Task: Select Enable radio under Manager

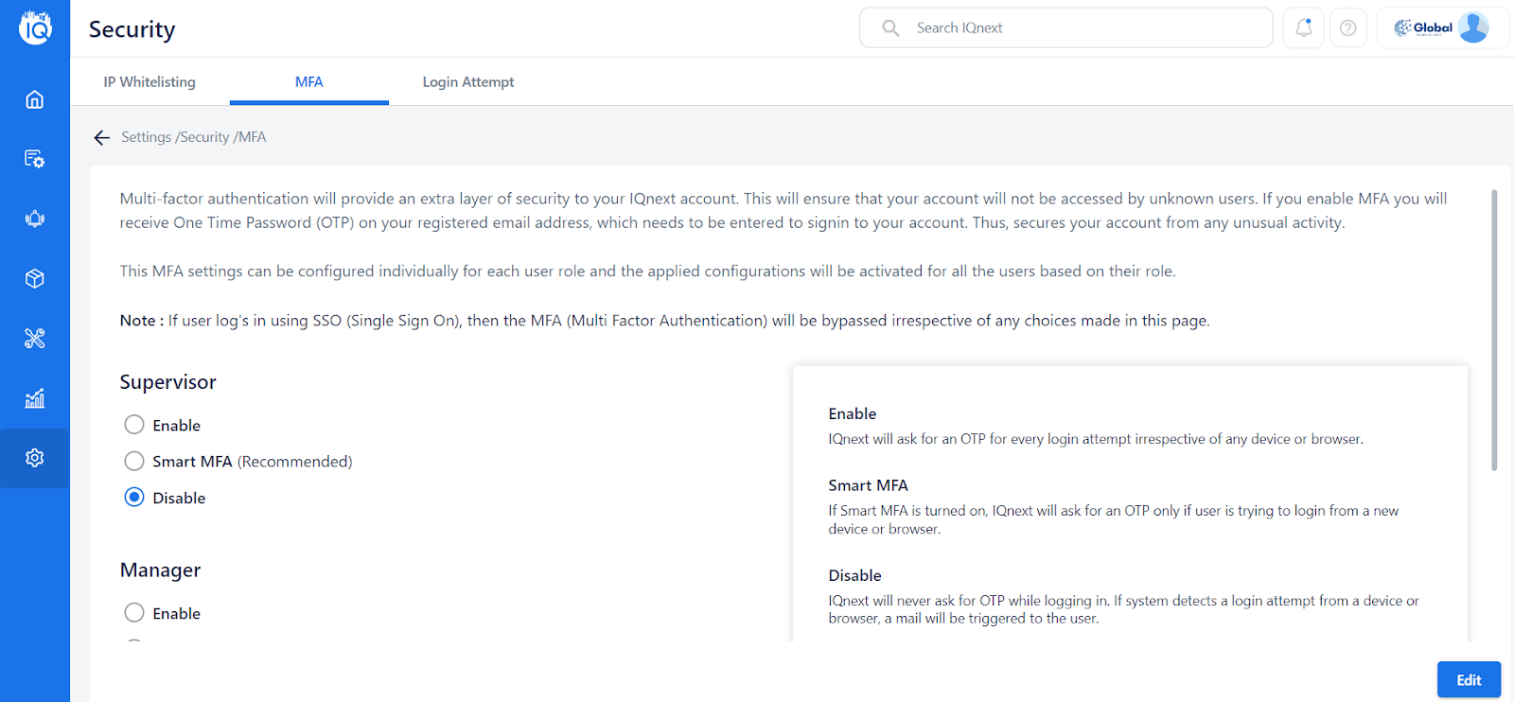Action: tap(134, 613)
